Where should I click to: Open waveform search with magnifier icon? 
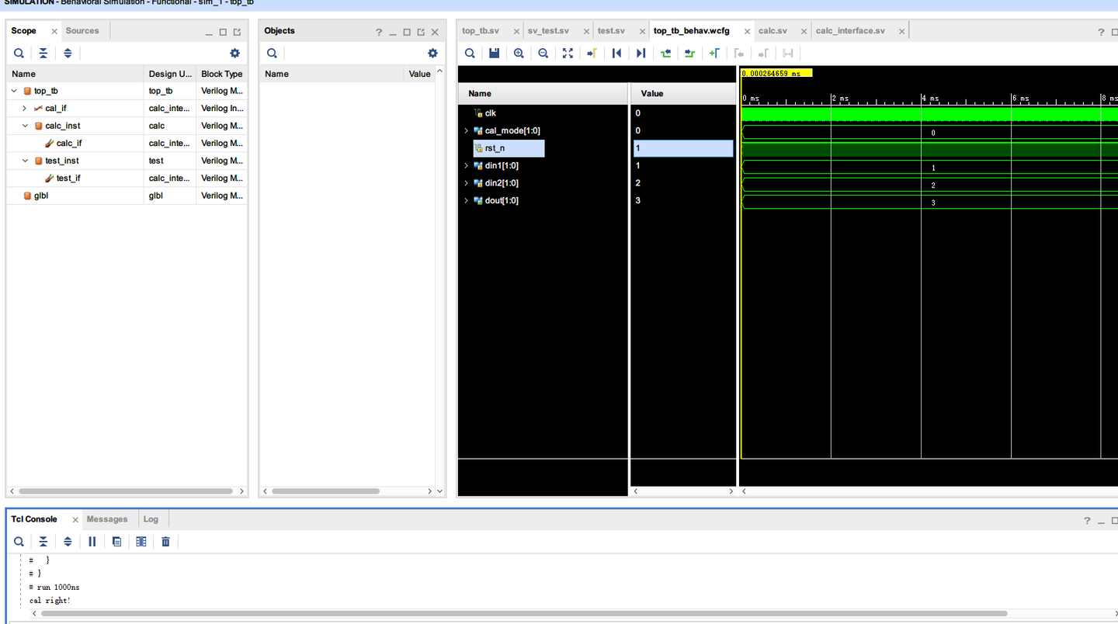pos(470,53)
